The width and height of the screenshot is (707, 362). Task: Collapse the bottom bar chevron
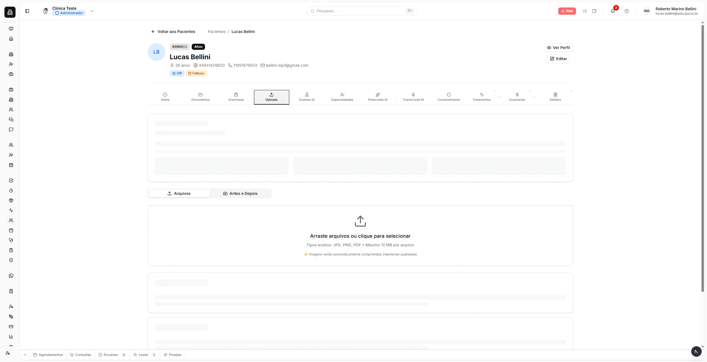pyautogui.click(x=25, y=355)
